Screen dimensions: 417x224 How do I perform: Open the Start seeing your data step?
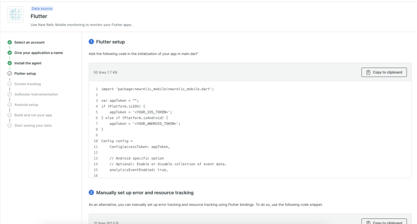33,125
